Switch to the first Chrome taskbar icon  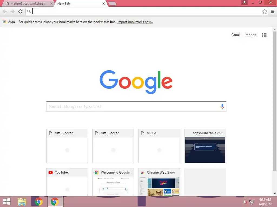coord(38,202)
